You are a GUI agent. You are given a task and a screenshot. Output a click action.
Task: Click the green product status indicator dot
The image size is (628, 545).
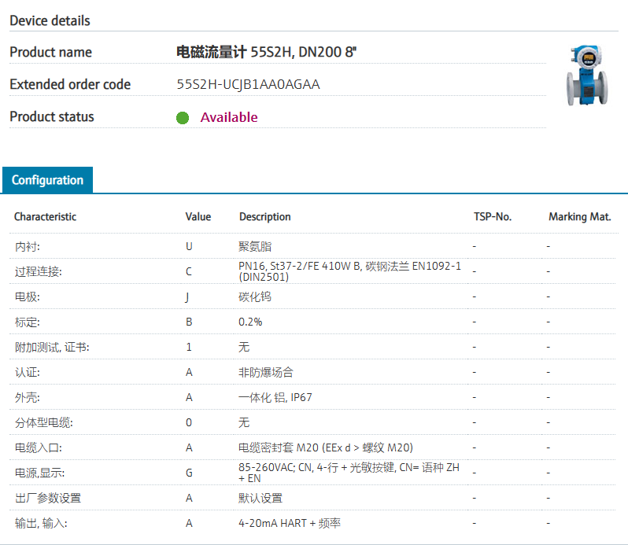tap(183, 118)
